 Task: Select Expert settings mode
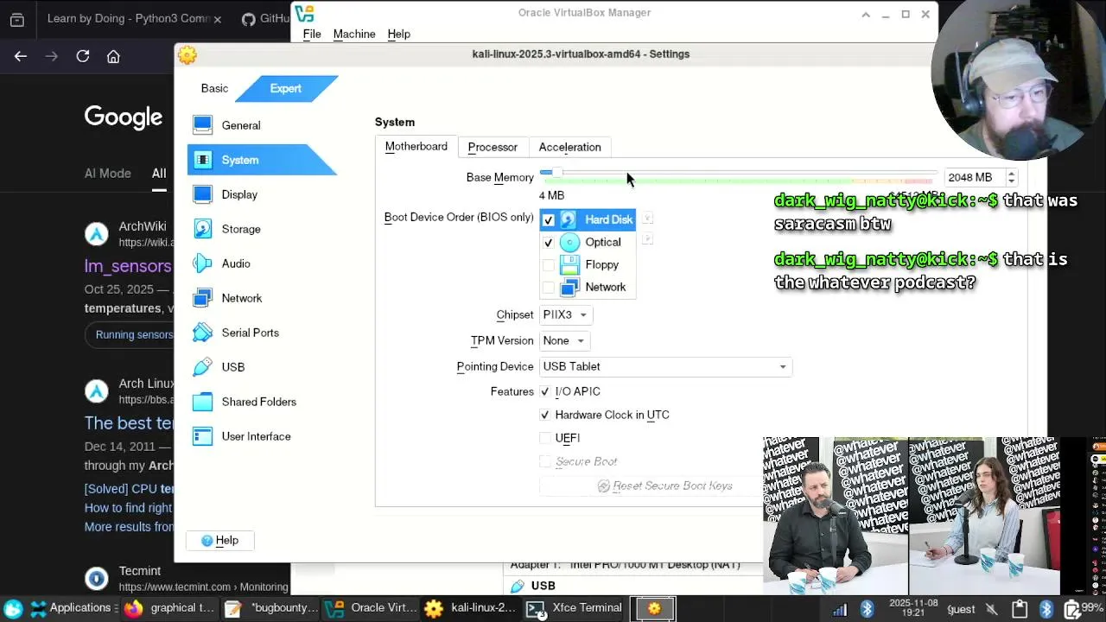[x=286, y=88]
